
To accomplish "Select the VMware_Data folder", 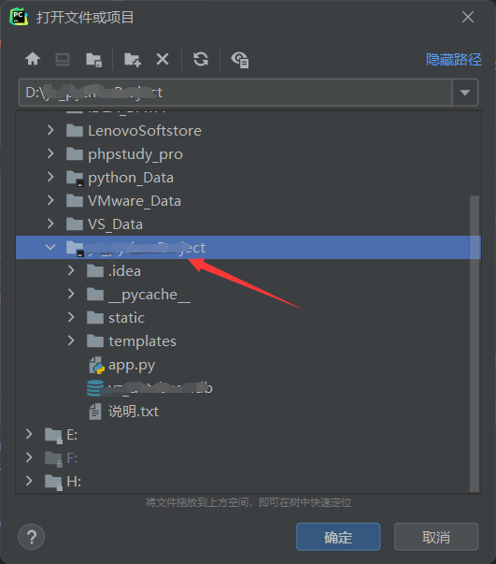I will [x=135, y=201].
